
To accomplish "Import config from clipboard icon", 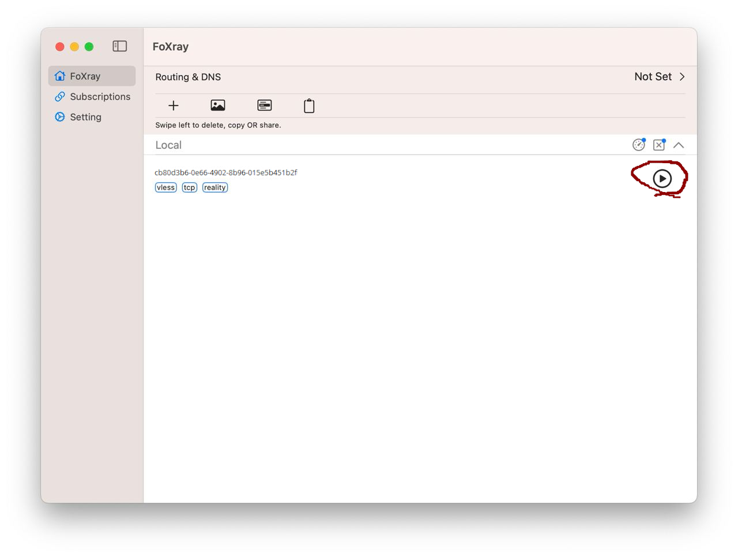I will coord(309,106).
